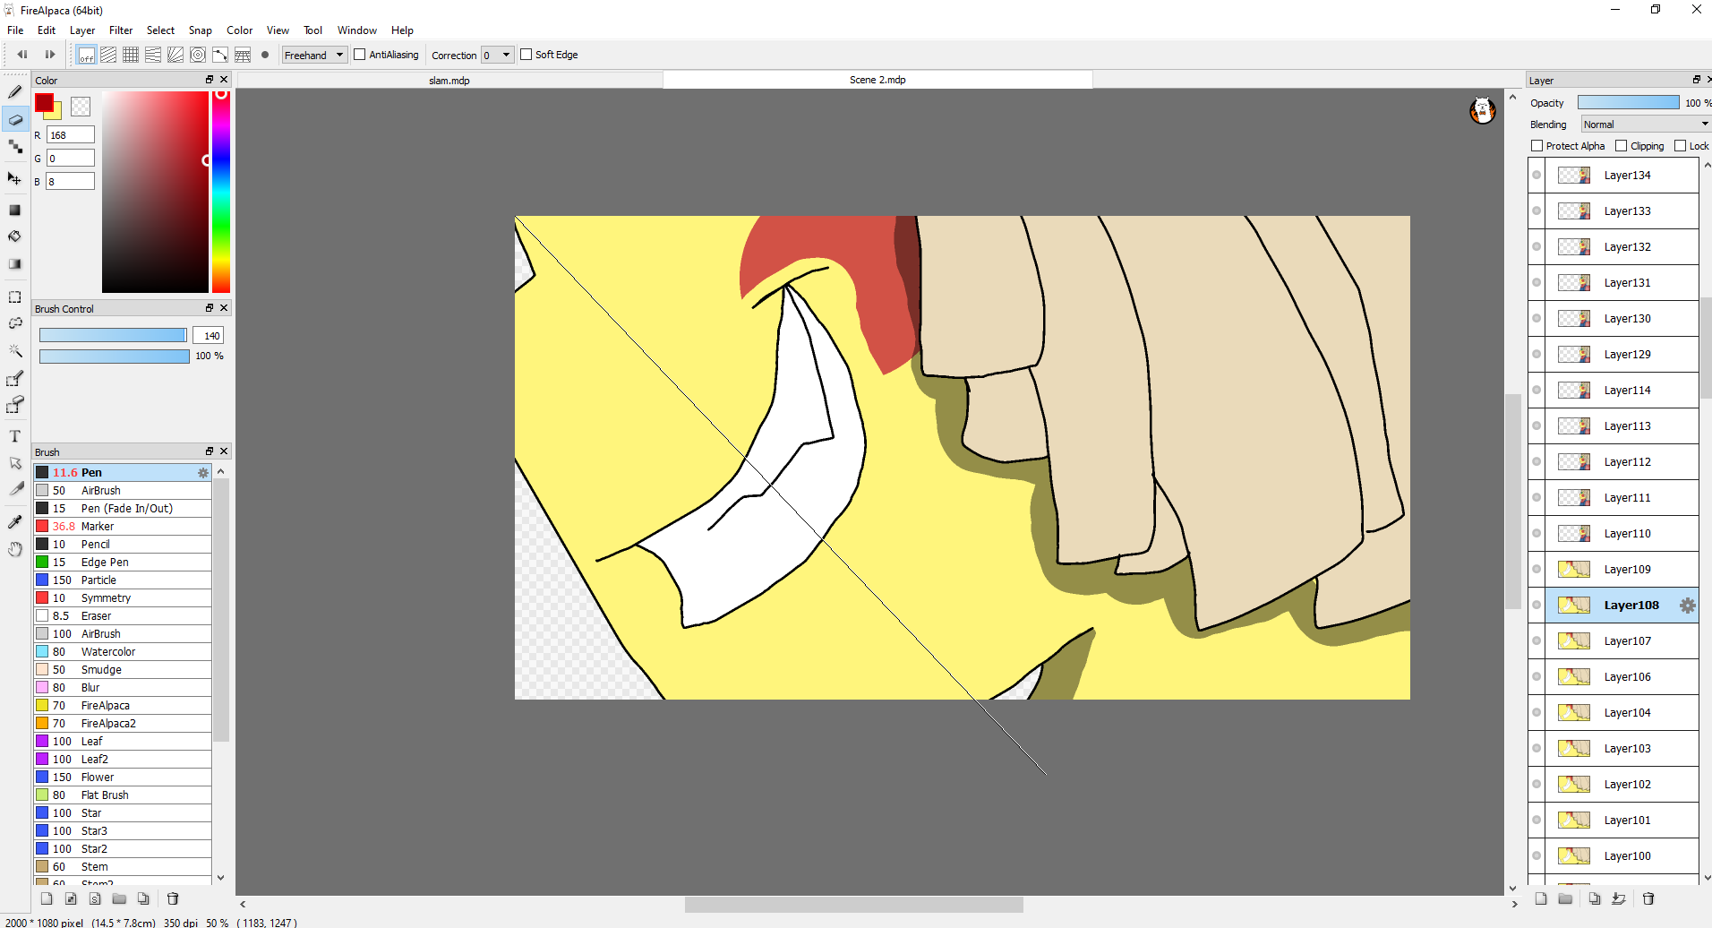Switch to the Scene 2.mdp tab
The image size is (1712, 928).
(x=877, y=80)
